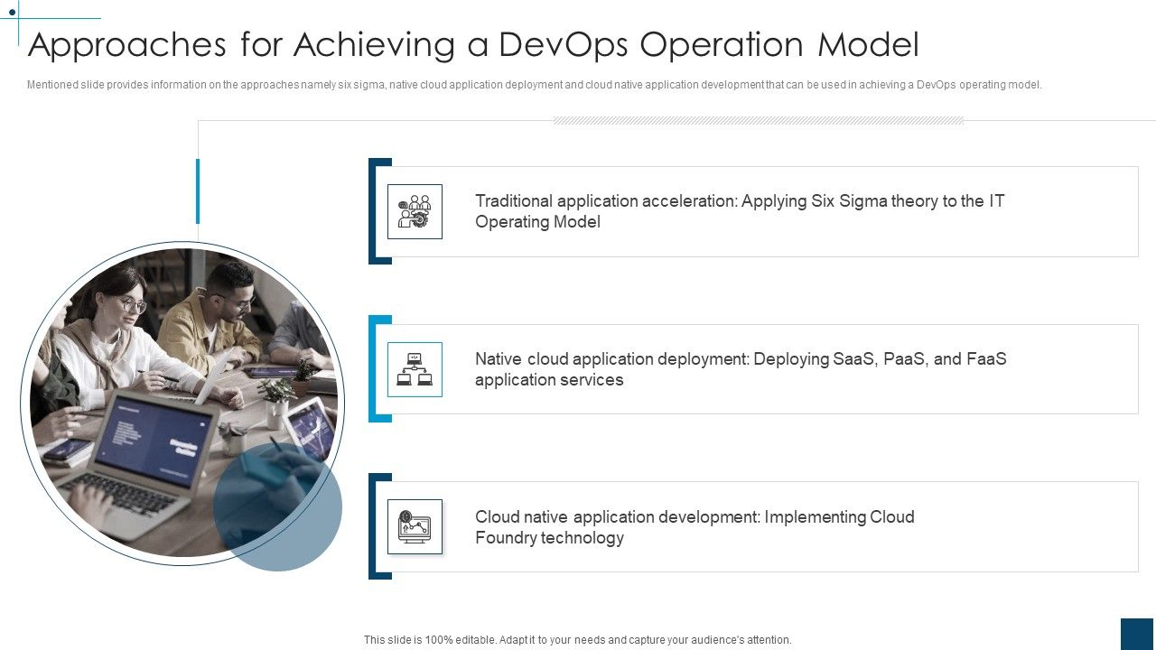Select the dark bracket beside the top text box
Screen dimensions: 1156x650
coord(373,211)
